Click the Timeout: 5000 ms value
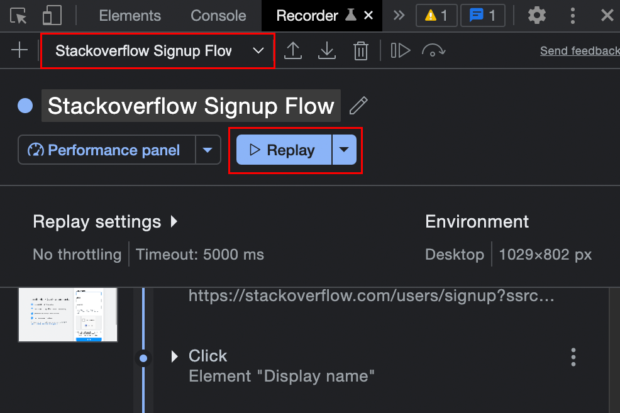This screenshot has height=413, width=620. (x=200, y=255)
